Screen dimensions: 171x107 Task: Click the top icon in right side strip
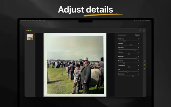point(145,61)
